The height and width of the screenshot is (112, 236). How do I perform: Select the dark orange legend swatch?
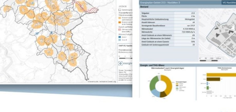pyautogui.click(x=120, y=22)
